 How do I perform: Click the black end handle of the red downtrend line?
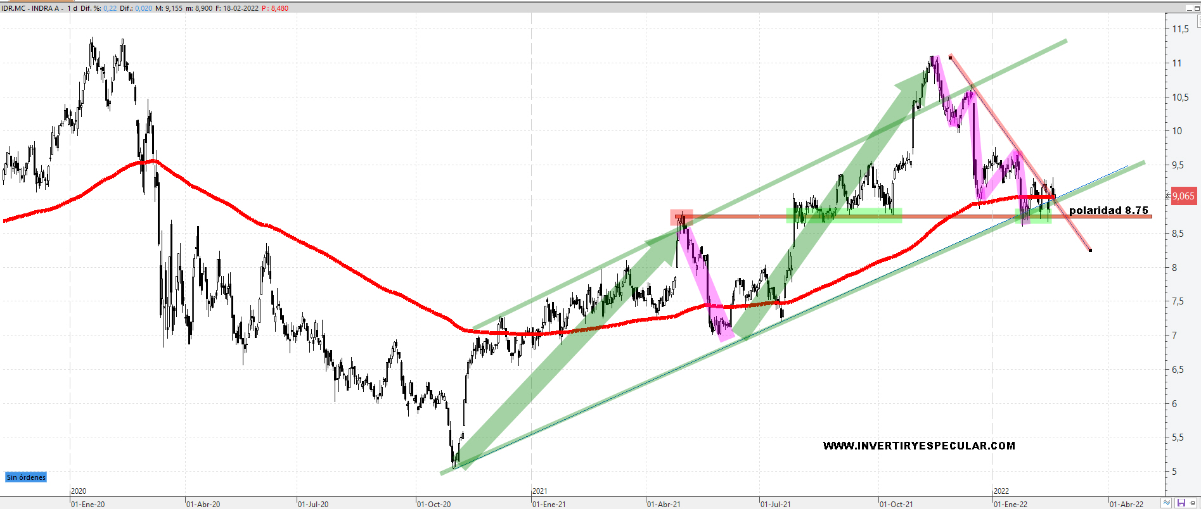click(x=1090, y=250)
